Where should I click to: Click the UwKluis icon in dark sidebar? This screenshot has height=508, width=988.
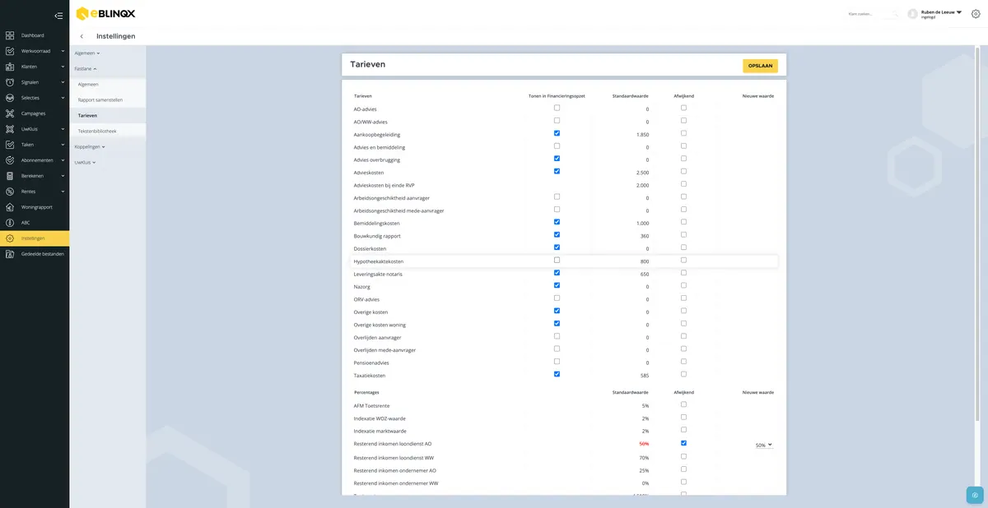pos(9,129)
